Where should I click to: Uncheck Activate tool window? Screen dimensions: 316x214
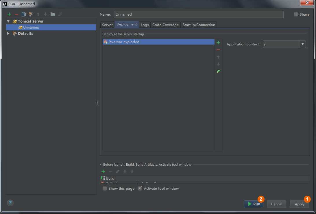[140, 189]
